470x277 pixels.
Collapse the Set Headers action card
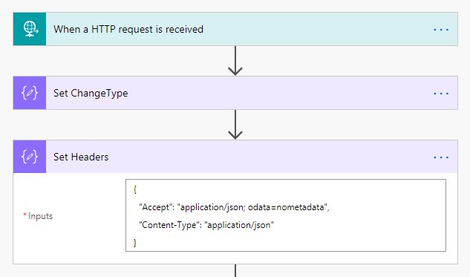[235, 157]
